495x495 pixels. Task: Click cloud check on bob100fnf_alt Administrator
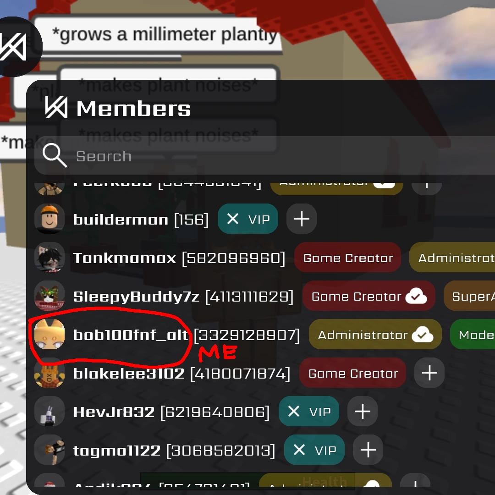coord(423,335)
